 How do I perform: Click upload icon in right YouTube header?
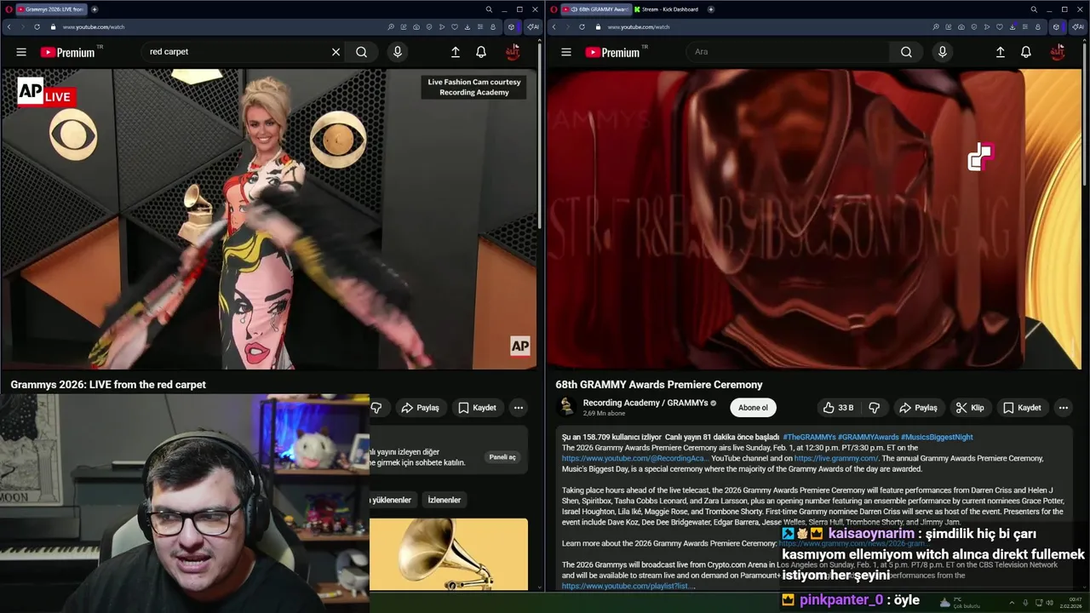pyautogui.click(x=1001, y=52)
